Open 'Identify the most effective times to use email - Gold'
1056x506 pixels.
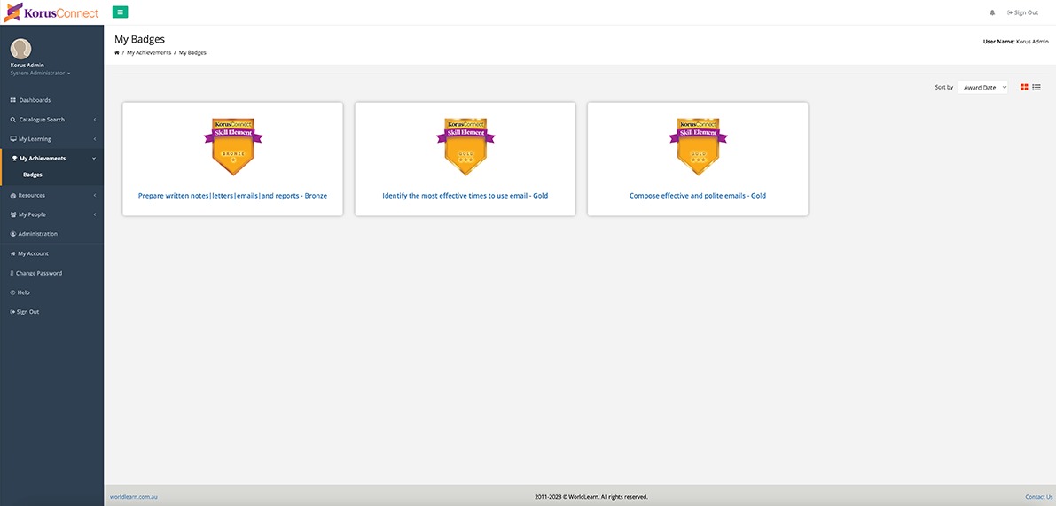[x=465, y=196]
